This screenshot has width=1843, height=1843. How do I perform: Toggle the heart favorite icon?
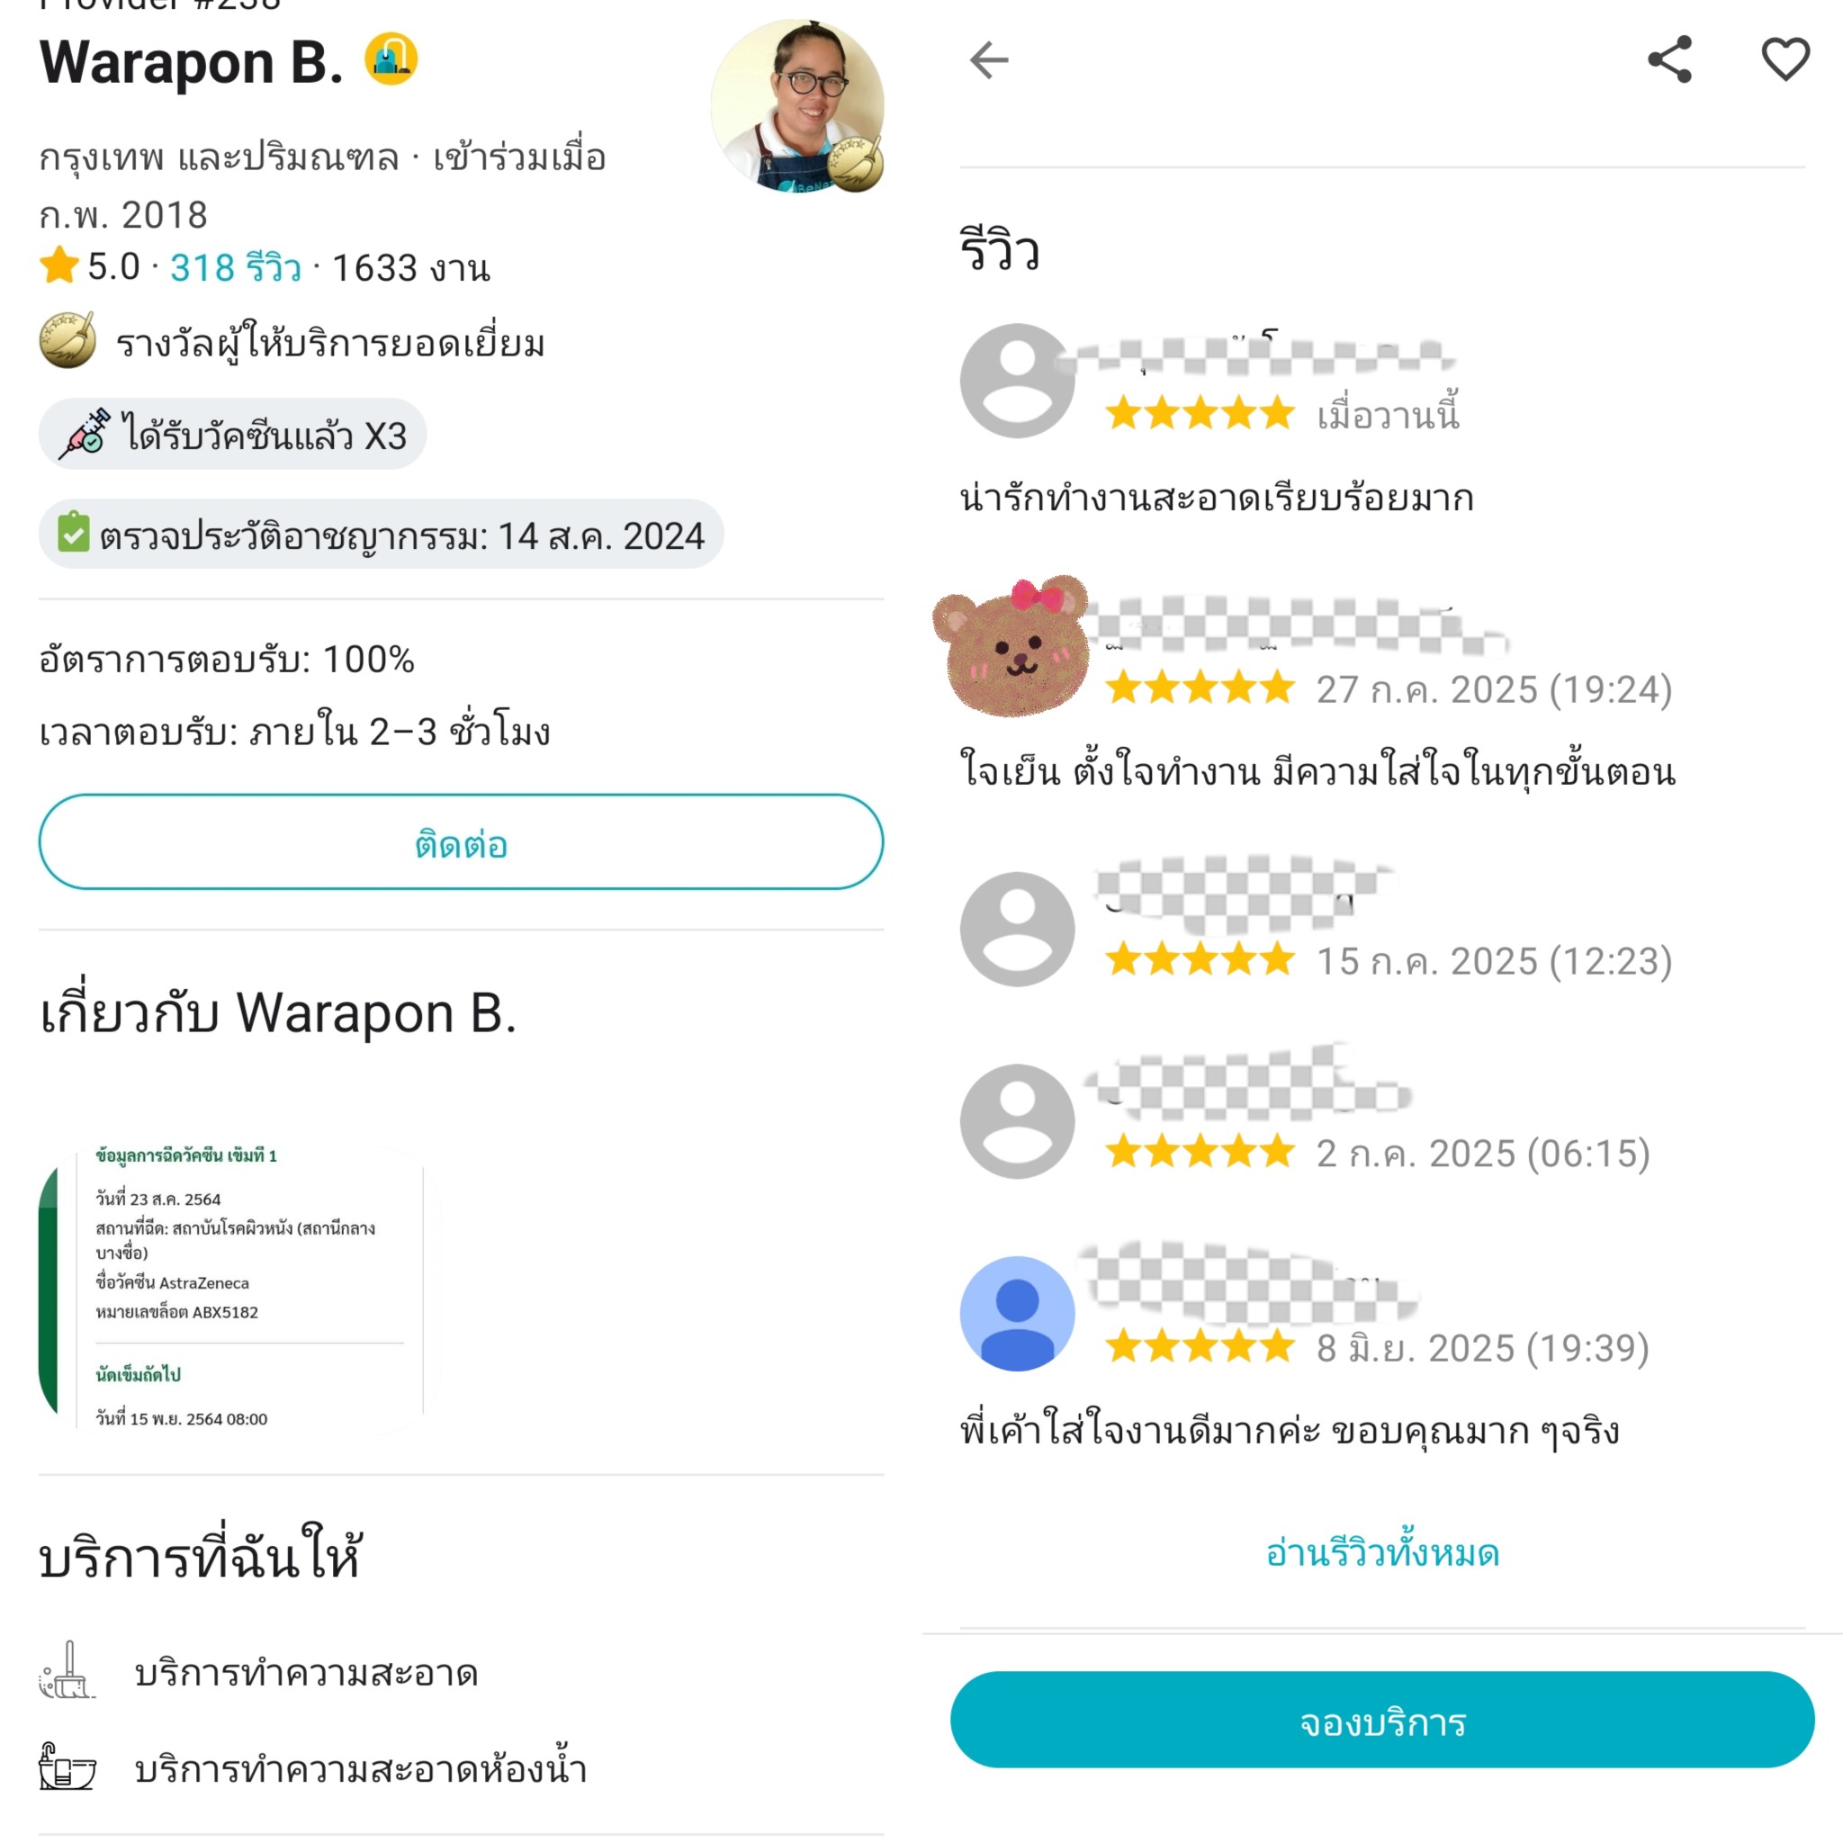pyautogui.click(x=1785, y=59)
